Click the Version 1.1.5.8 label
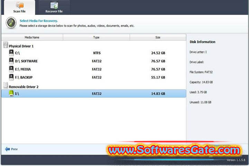This screenshot has height=166, width=249. click(x=236, y=160)
